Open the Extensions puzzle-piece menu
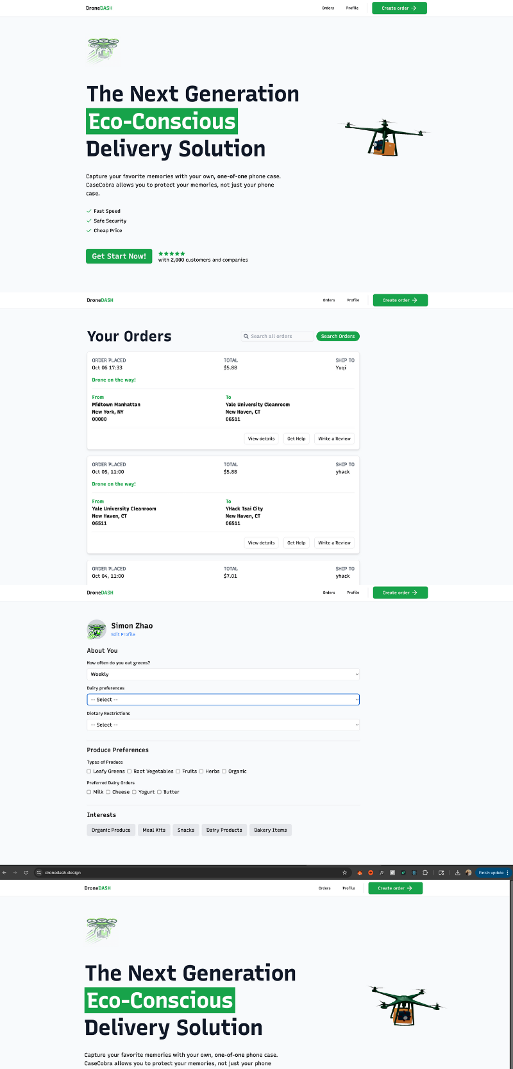The width and height of the screenshot is (513, 1069). pos(425,873)
